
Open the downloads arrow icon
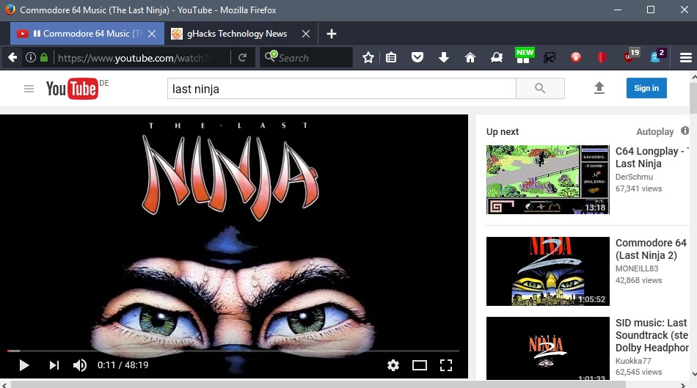[444, 57]
